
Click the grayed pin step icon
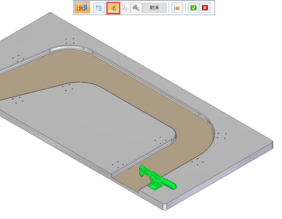coord(136,8)
